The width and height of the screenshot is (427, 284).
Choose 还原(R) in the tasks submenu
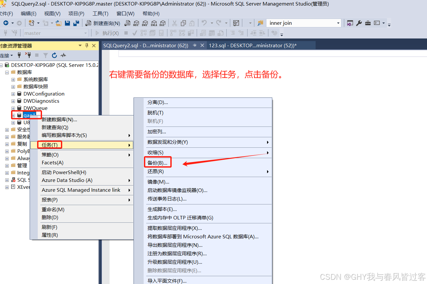208,171
